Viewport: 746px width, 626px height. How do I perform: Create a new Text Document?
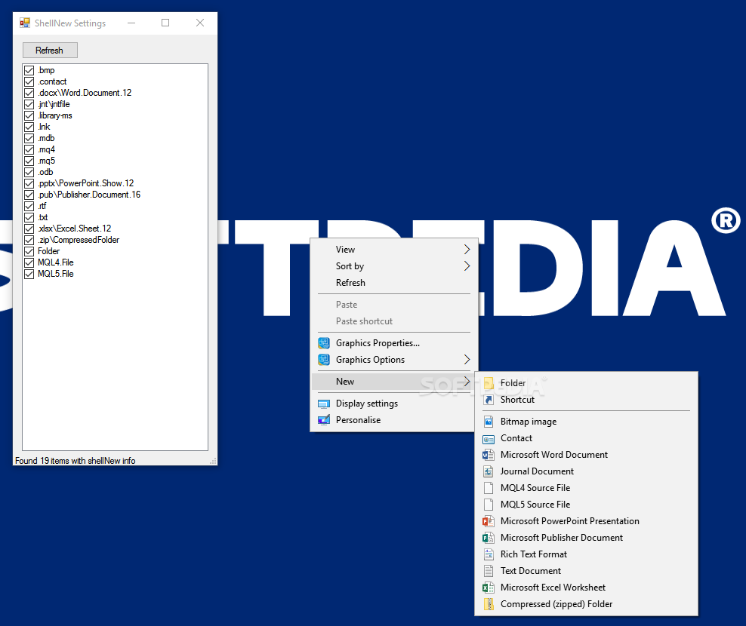coord(586,572)
